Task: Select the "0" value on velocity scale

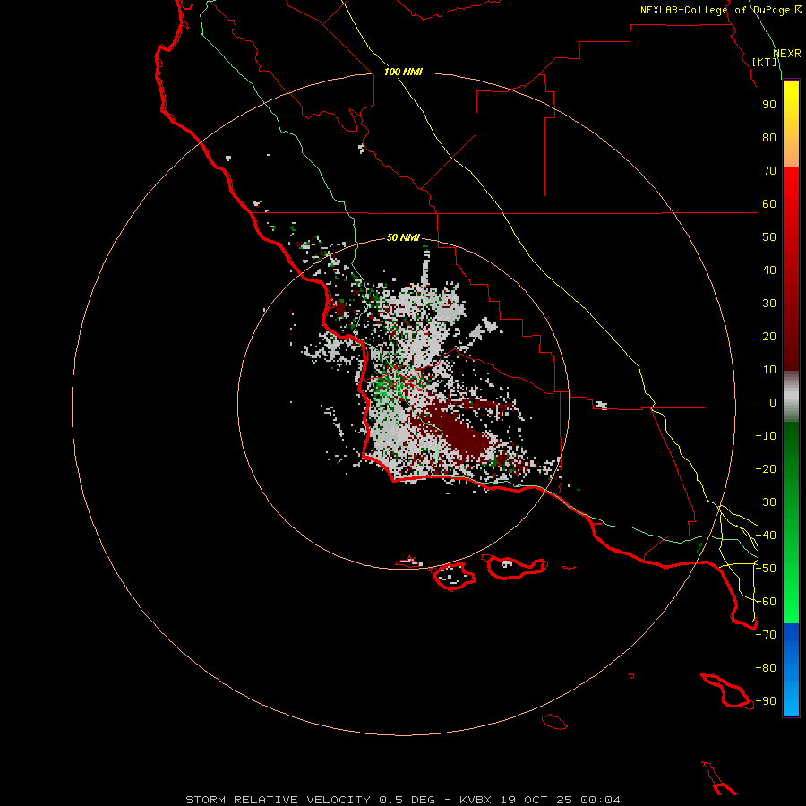Action: tap(773, 402)
